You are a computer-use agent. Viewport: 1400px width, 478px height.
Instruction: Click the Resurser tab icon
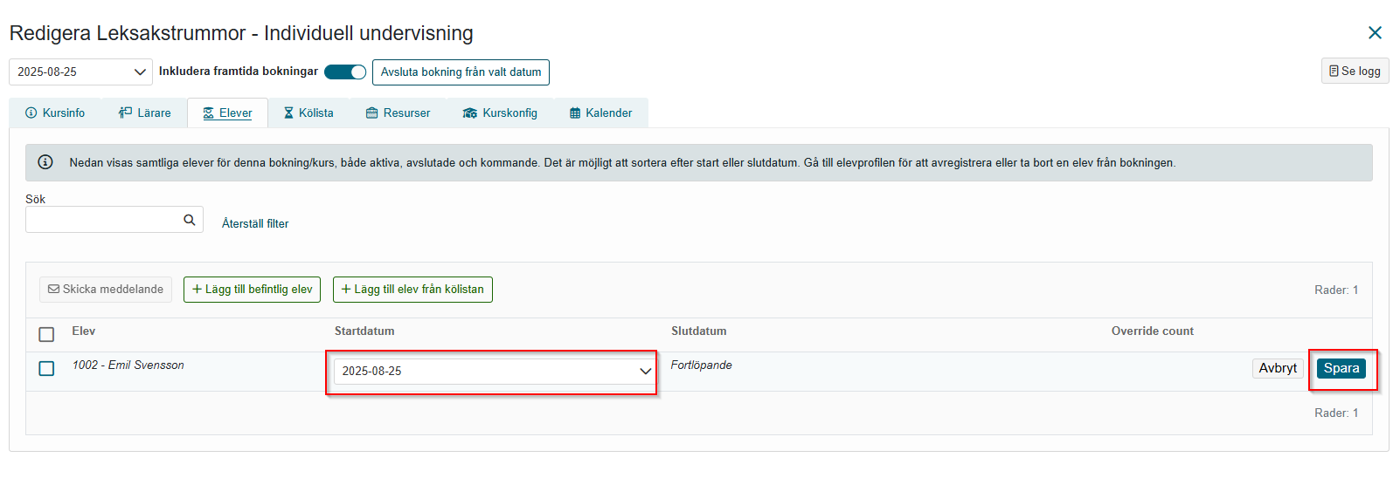[372, 113]
